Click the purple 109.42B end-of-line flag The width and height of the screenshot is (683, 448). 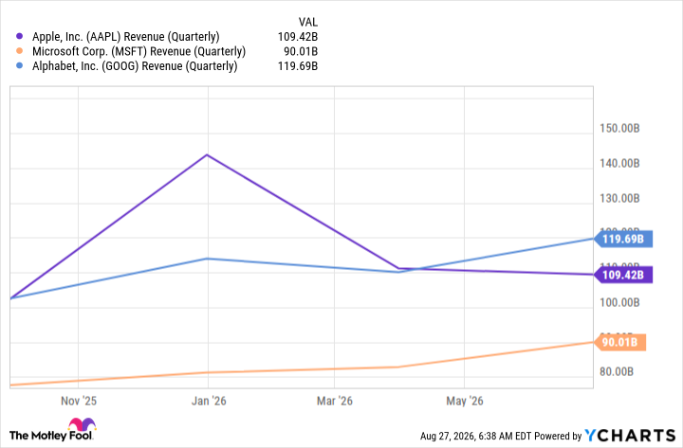(x=623, y=275)
